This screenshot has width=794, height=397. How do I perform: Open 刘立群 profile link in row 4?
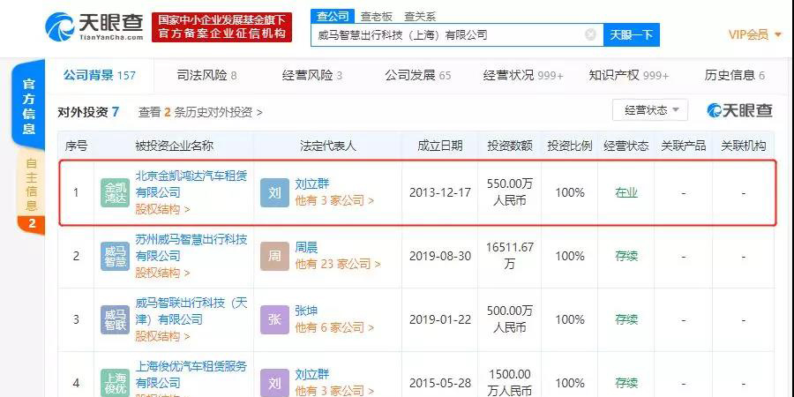(312, 374)
